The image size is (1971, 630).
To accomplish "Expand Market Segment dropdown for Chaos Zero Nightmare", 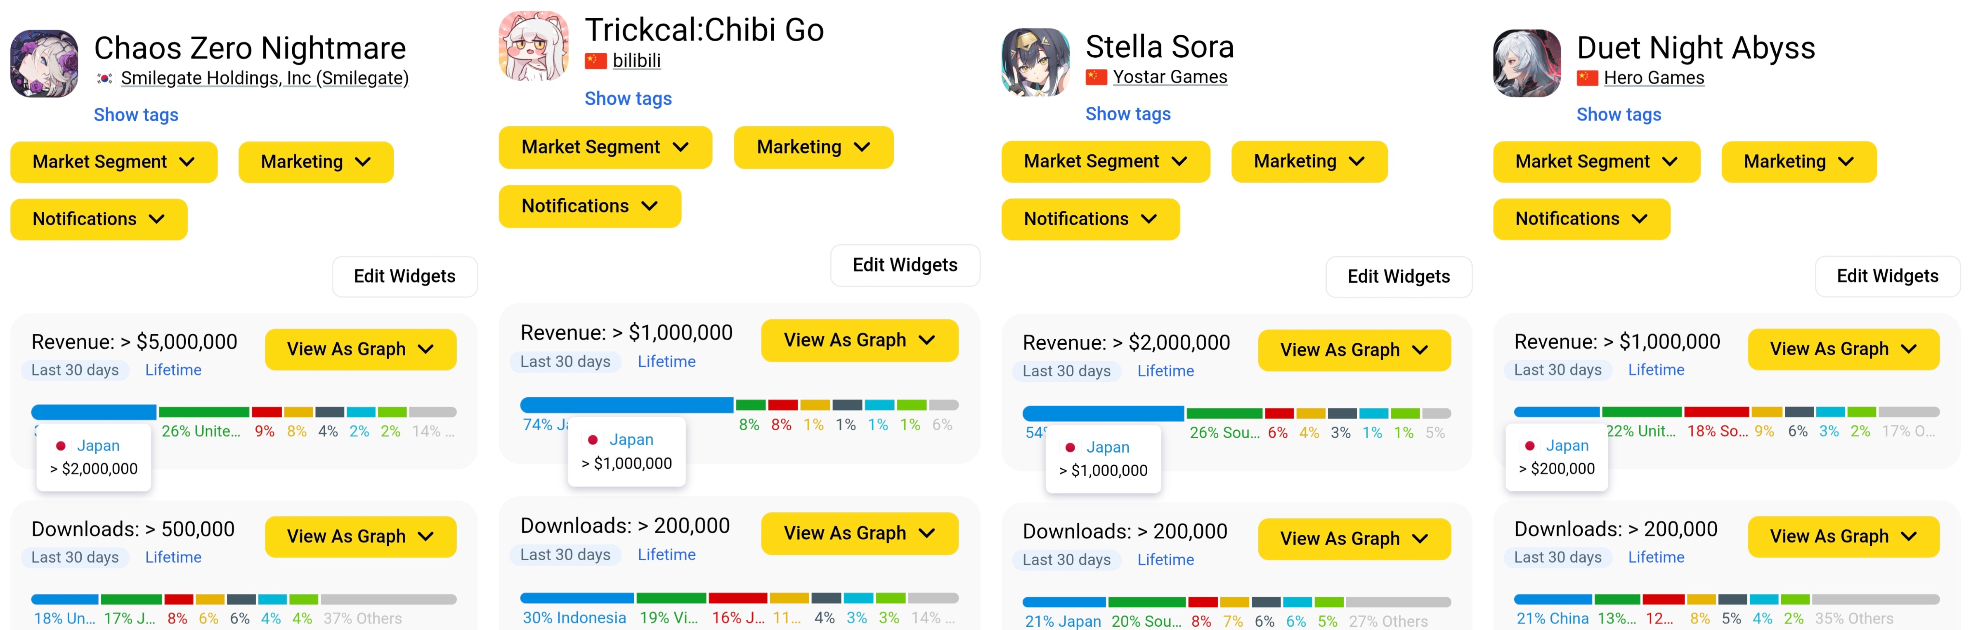I will tap(113, 162).
